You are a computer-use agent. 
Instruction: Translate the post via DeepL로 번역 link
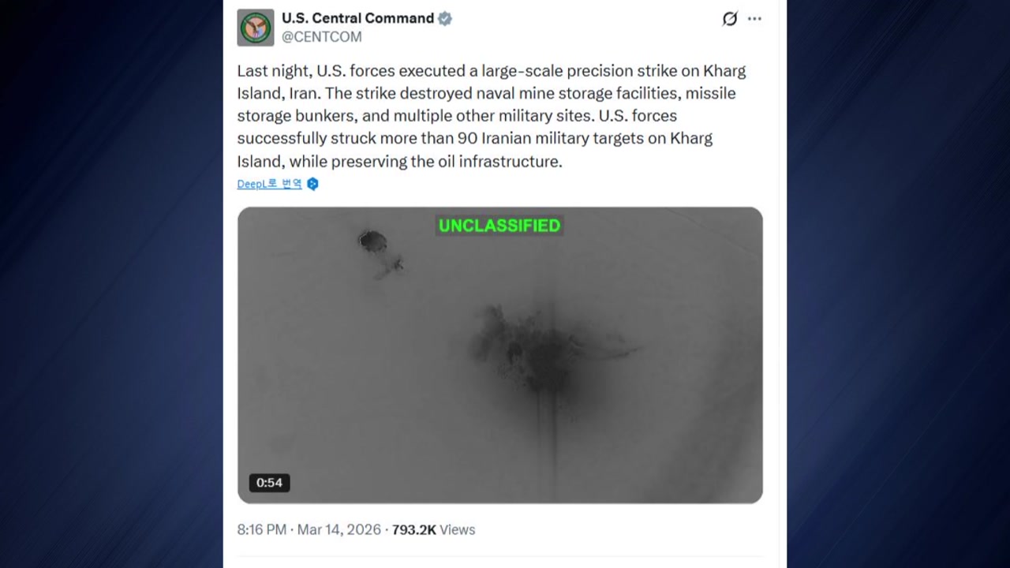point(269,184)
